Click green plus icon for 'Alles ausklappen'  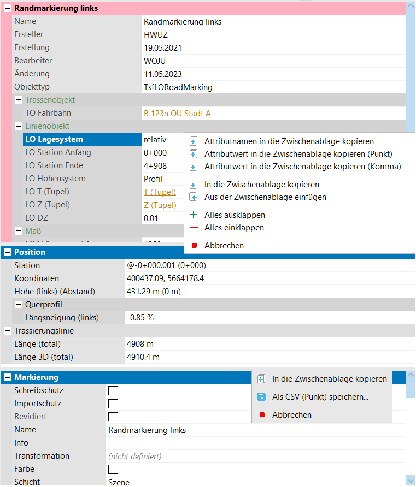pos(194,215)
